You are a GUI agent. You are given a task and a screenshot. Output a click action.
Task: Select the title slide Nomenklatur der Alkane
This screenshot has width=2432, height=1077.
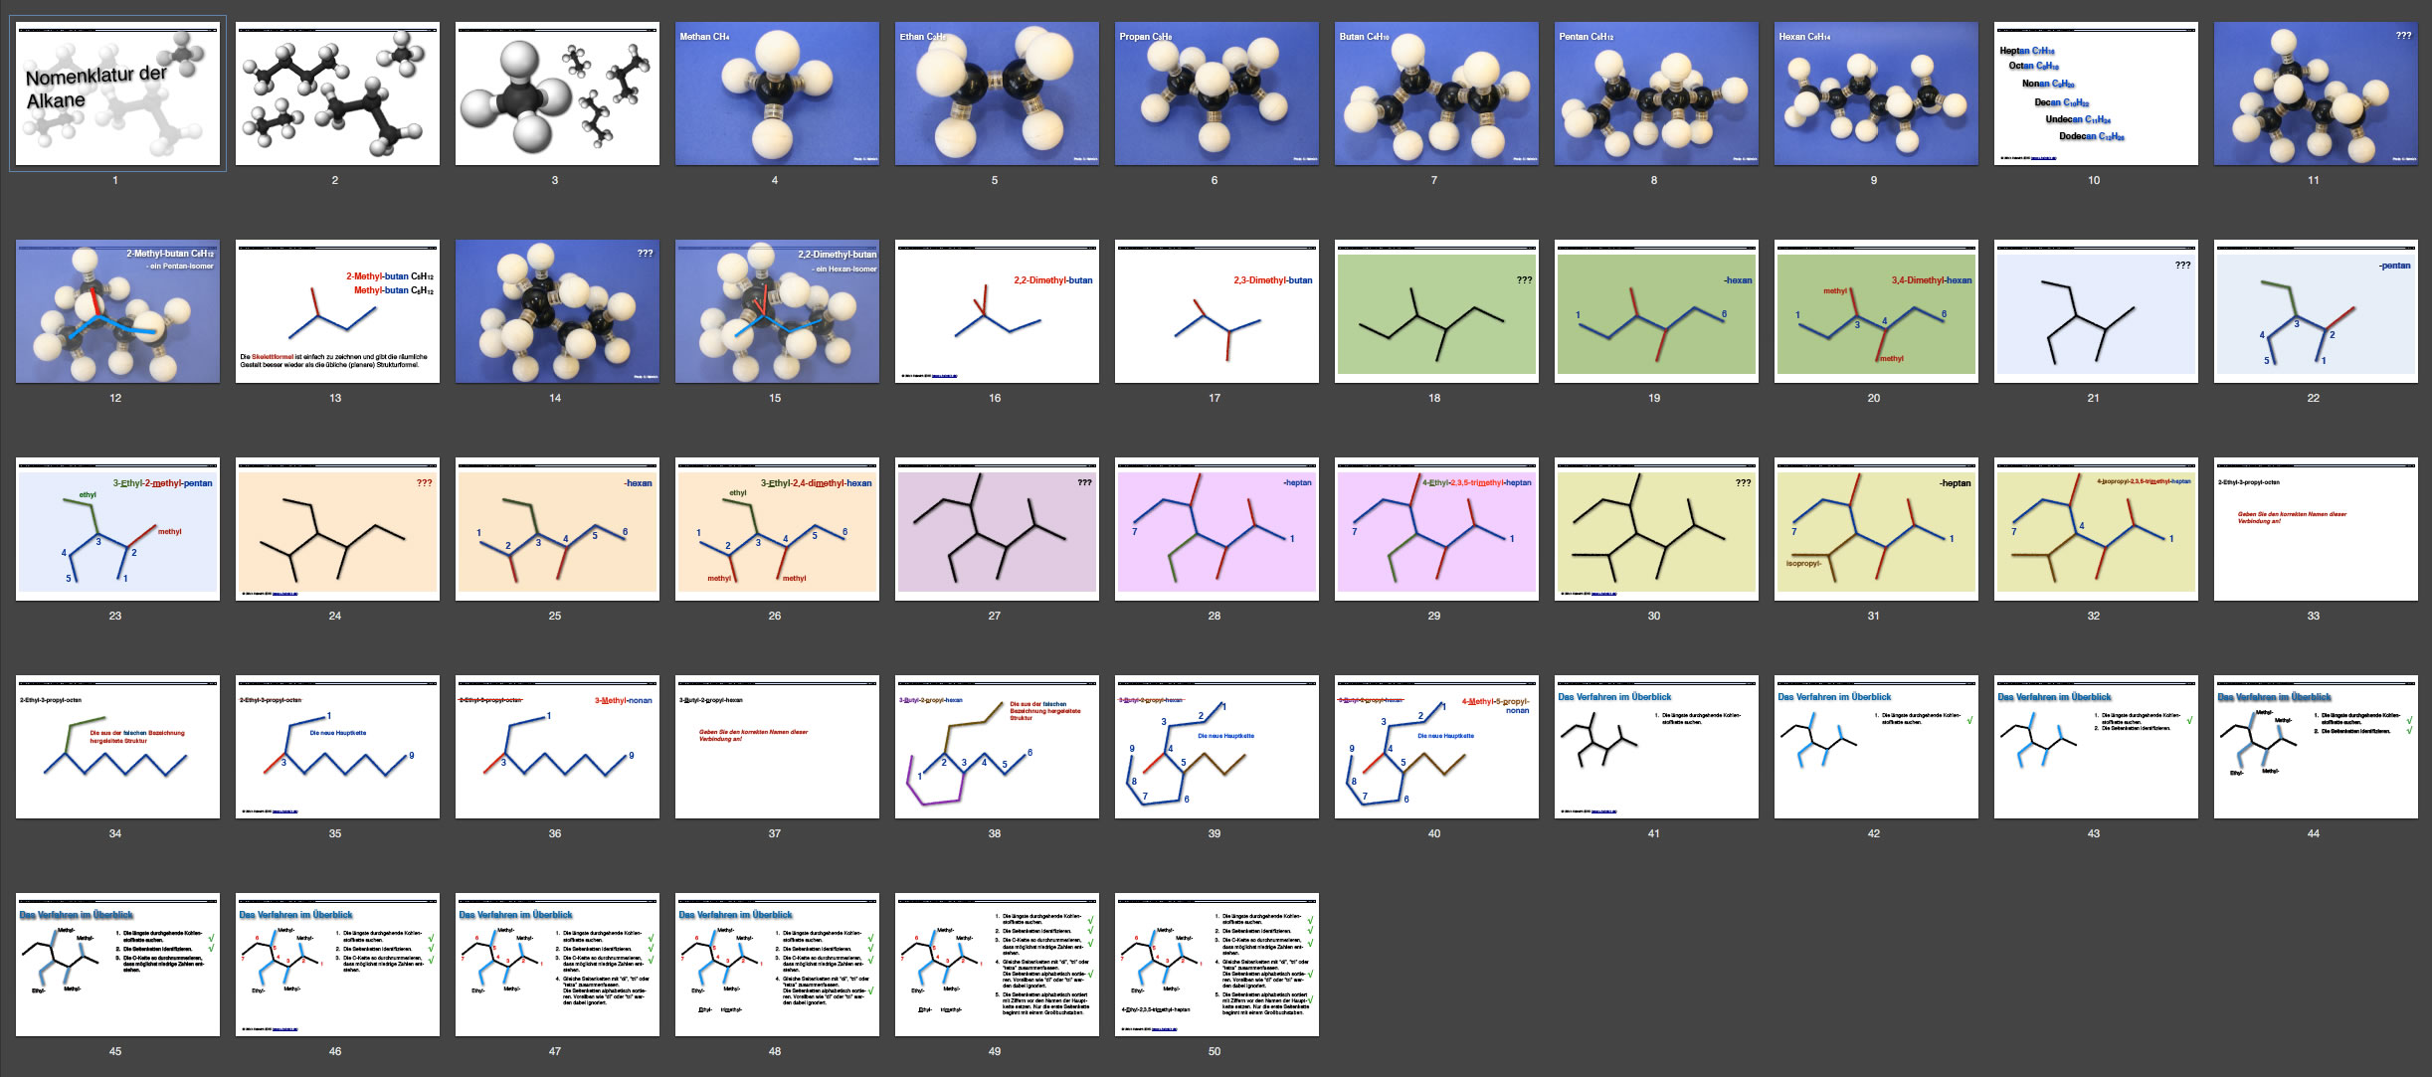[117, 93]
